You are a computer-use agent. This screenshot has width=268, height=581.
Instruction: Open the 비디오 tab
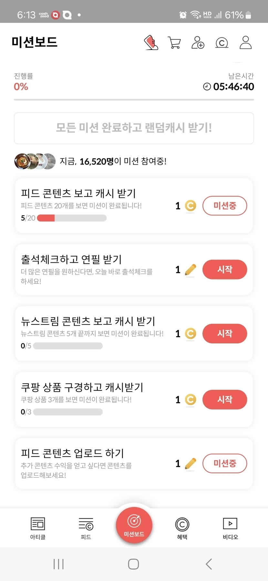tap(230, 528)
